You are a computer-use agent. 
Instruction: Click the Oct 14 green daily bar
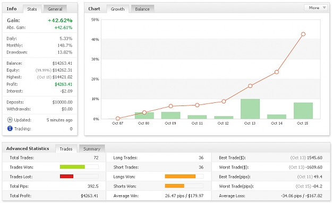point(277,117)
